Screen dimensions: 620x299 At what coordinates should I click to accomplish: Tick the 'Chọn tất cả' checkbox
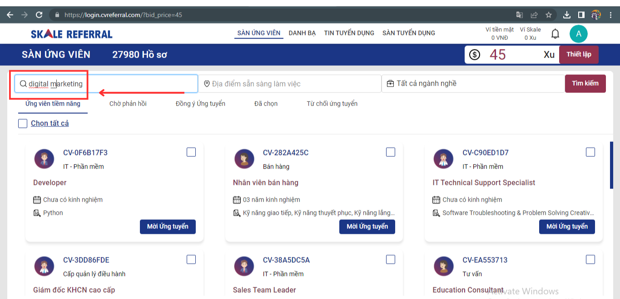pyautogui.click(x=23, y=123)
